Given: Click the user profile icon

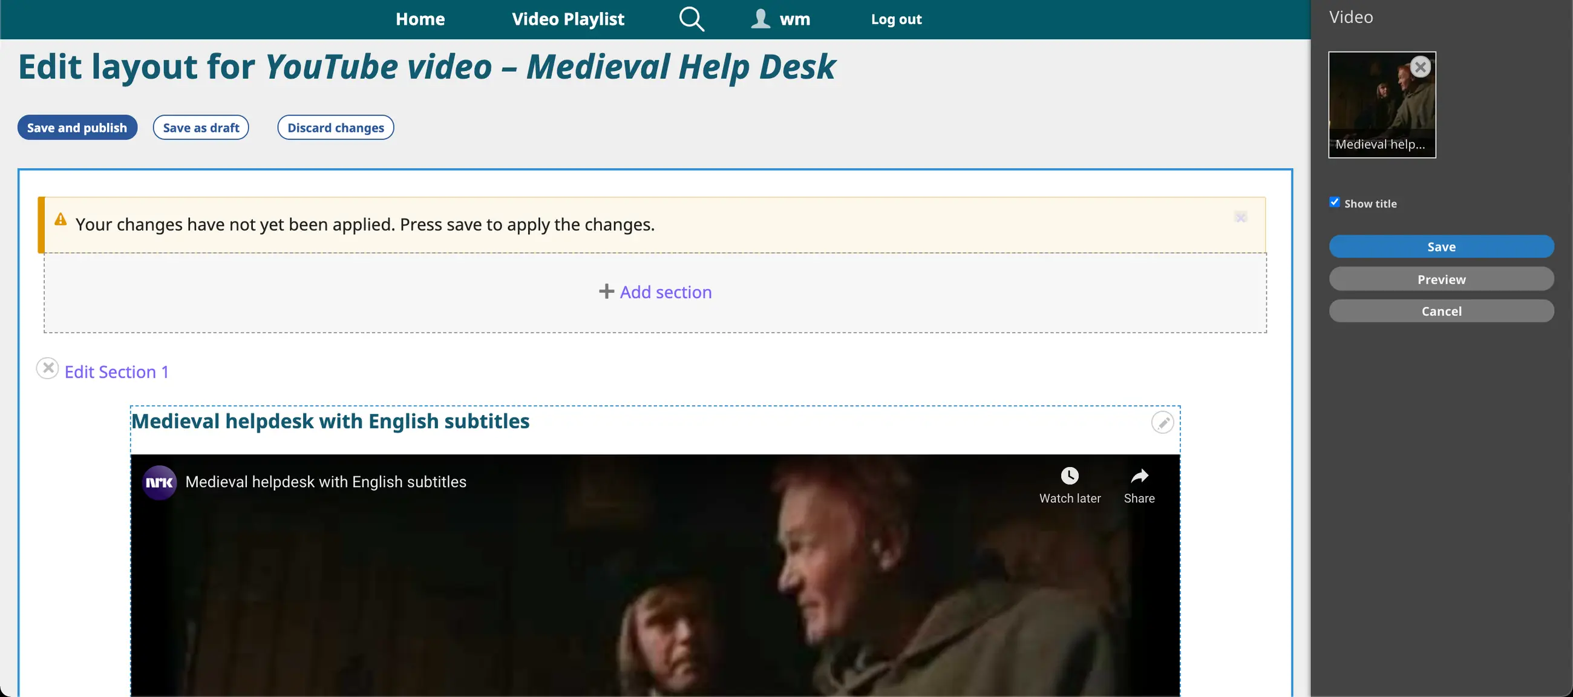Looking at the screenshot, I should click(x=760, y=19).
